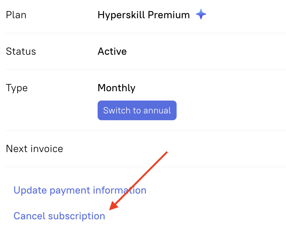Open the Update payment information link
This screenshot has height=234, width=286.
pyautogui.click(x=80, y=190)
